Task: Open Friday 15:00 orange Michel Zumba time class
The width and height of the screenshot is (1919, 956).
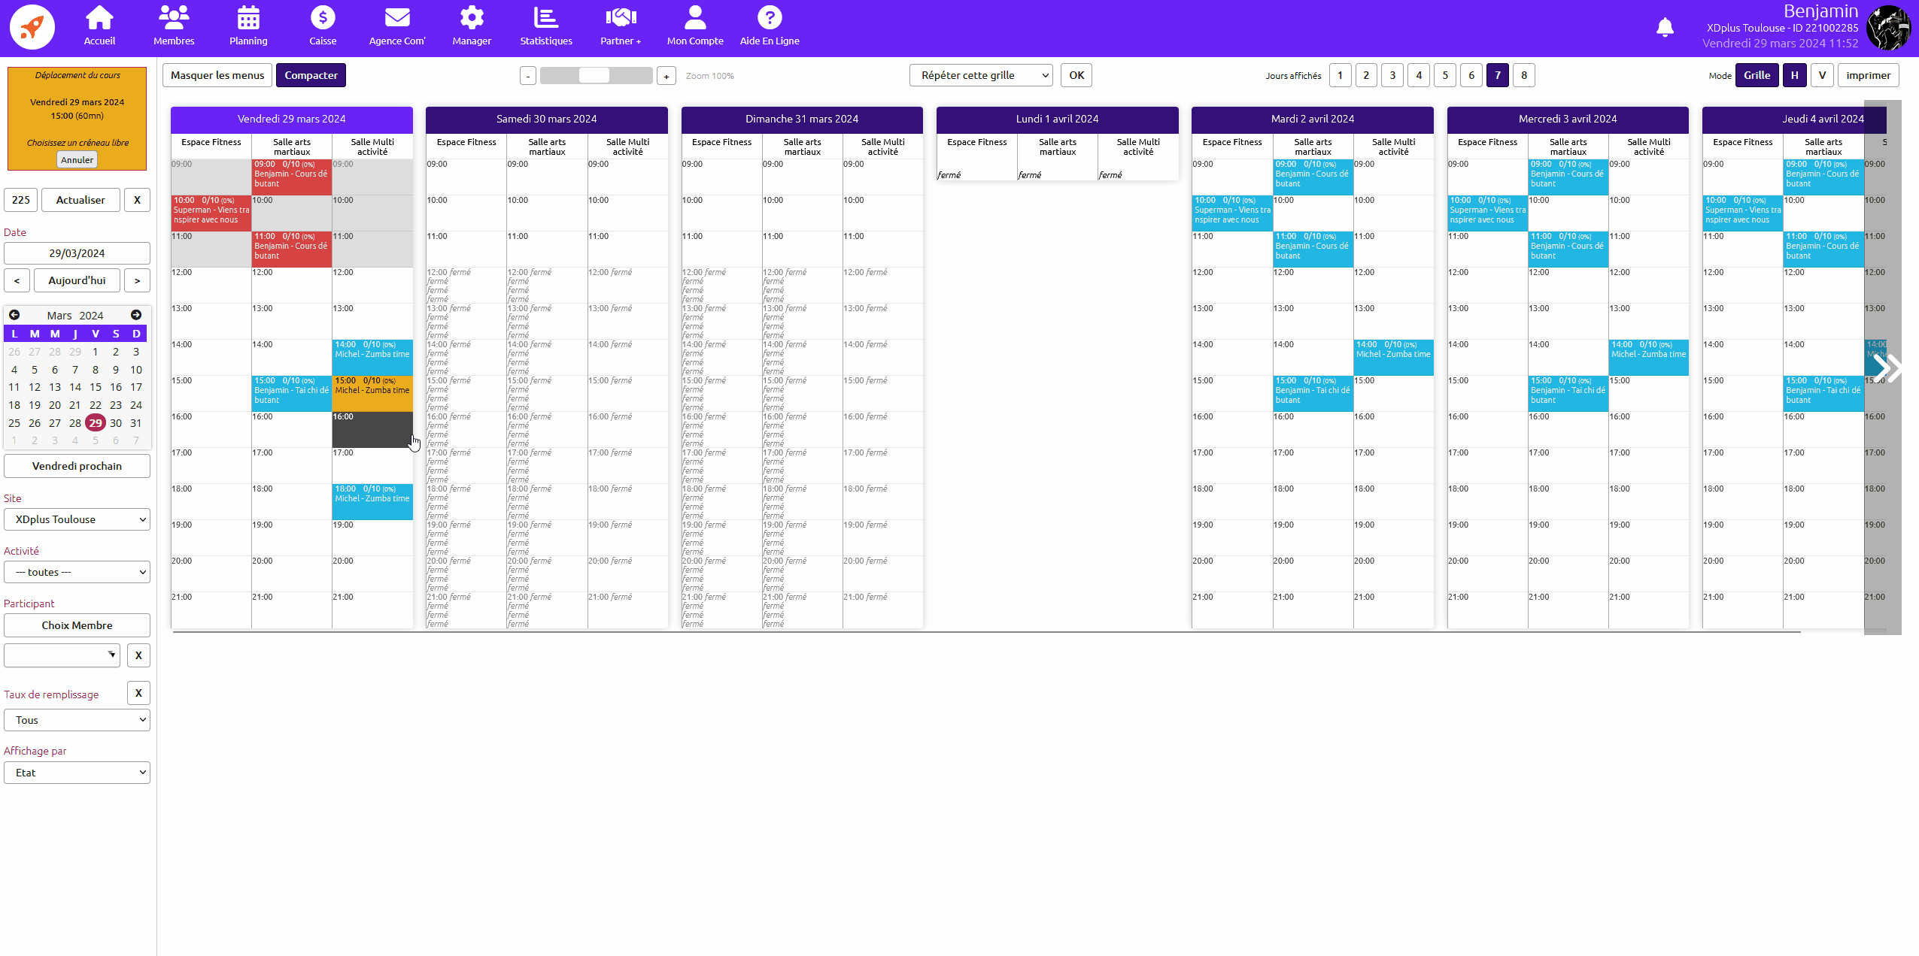Action: pyautogui.click(x=372, y=394)
